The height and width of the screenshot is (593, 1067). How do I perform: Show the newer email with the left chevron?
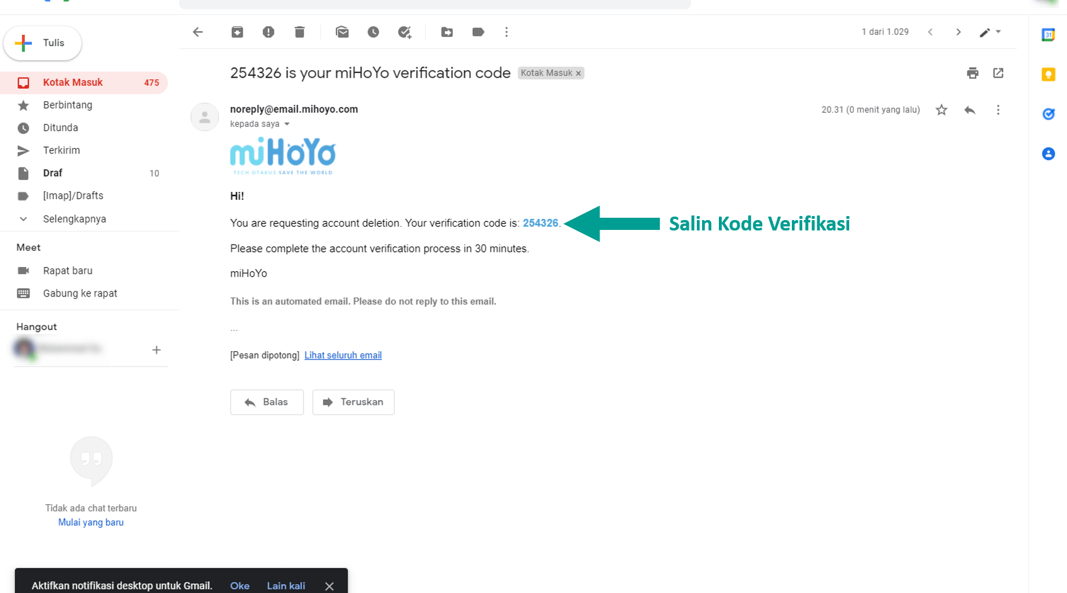pos(930,32)
